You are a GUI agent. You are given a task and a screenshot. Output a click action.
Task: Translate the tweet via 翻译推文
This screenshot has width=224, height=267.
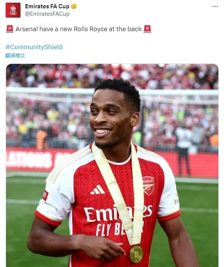click(x=15, y=56)
